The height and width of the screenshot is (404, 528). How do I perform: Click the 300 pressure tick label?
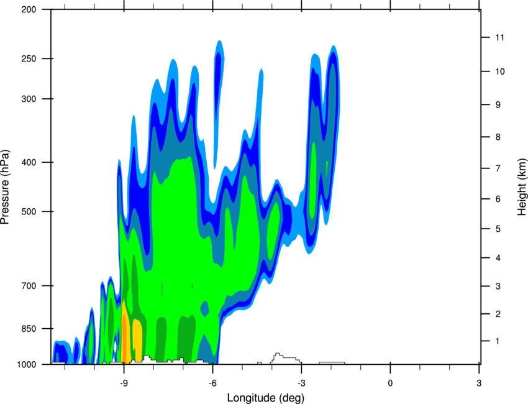pyautogui.click(x=29, y=99)
